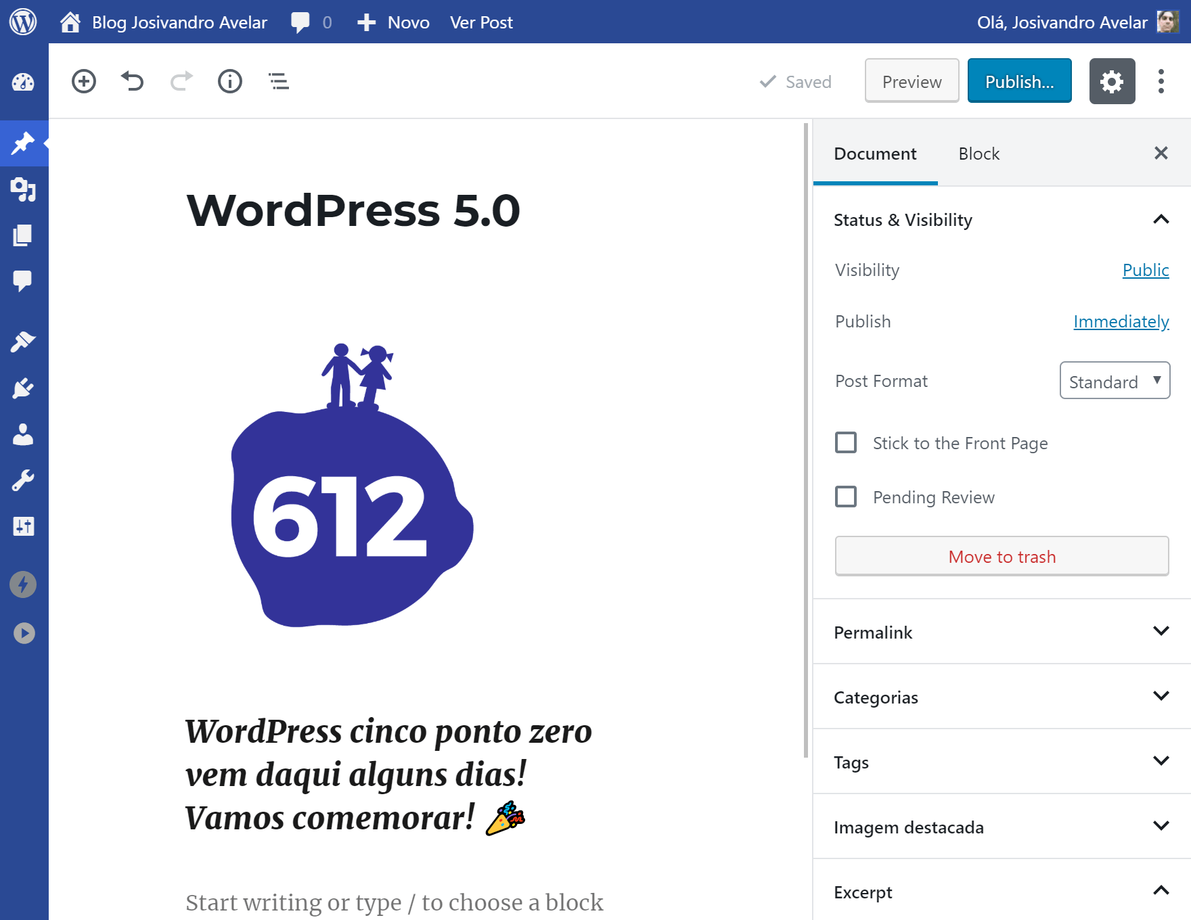Click the Saved status indicator
The width and height of the screenshot is (1191, 920).
795,82
